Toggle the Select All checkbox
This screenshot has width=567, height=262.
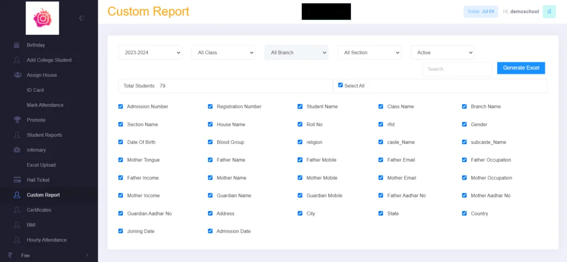point(341,85)
